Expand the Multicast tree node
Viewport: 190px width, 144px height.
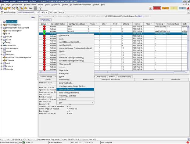click(2, 54)
